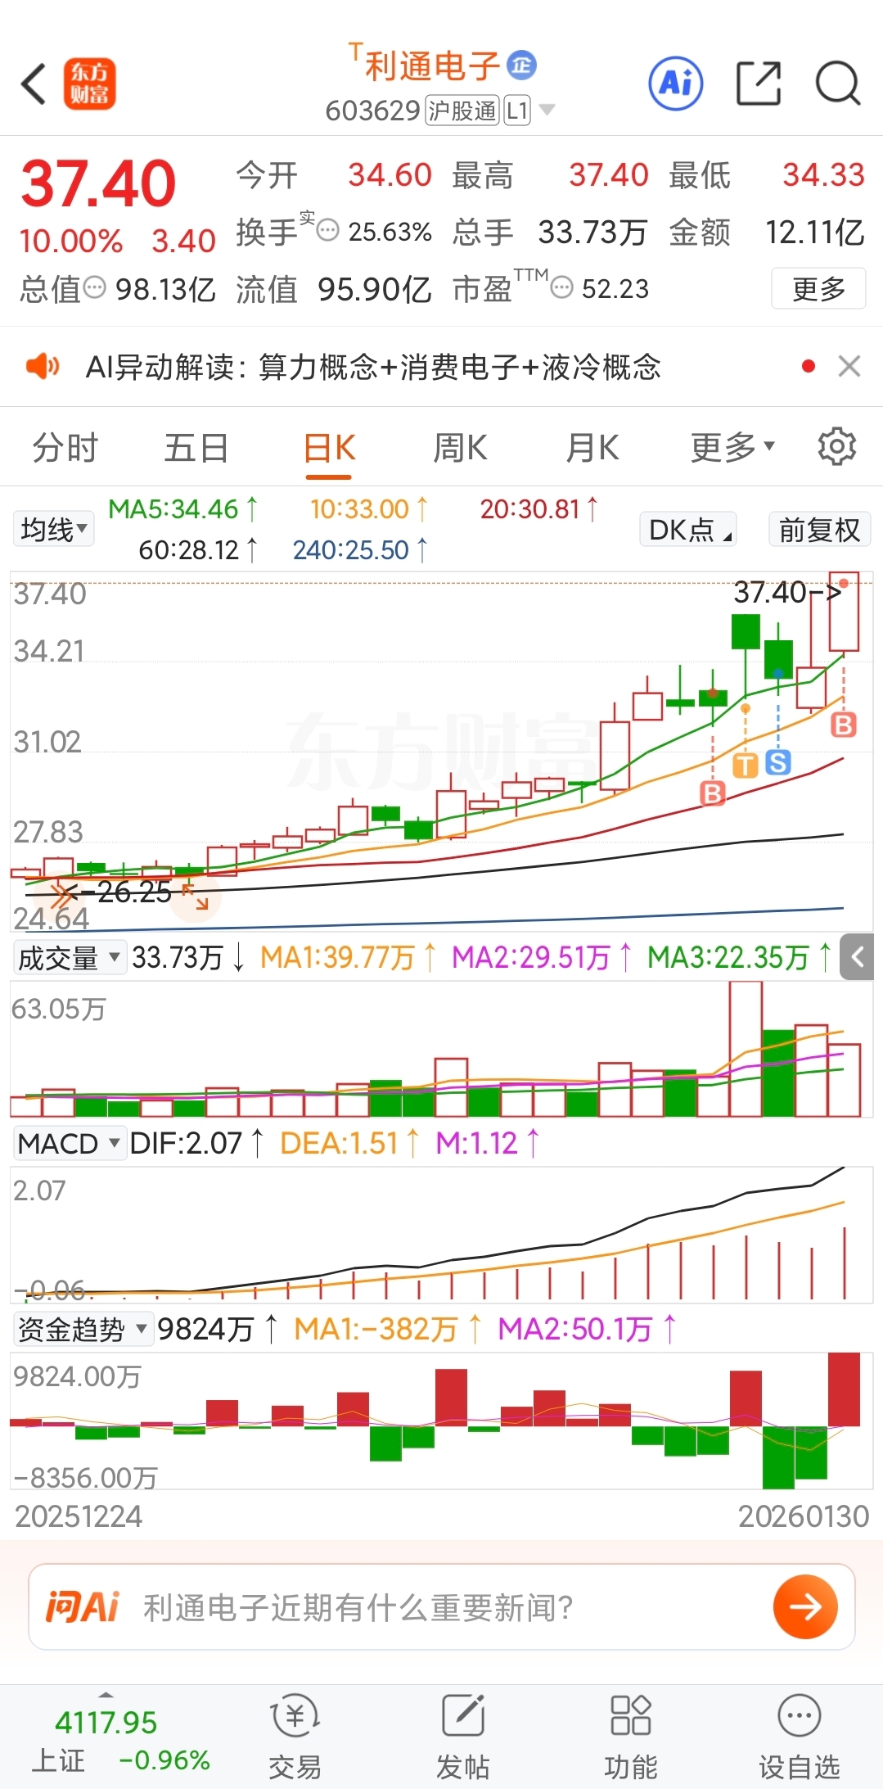883x1789 pixels.
Task: Open the 东方财富 logo icon
Action: pyautogui.click(x=89, y=84)
